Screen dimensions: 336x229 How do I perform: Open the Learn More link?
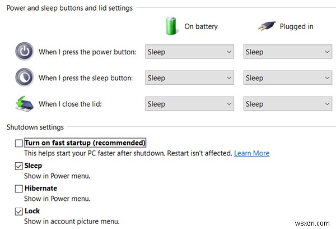point(251,153)
